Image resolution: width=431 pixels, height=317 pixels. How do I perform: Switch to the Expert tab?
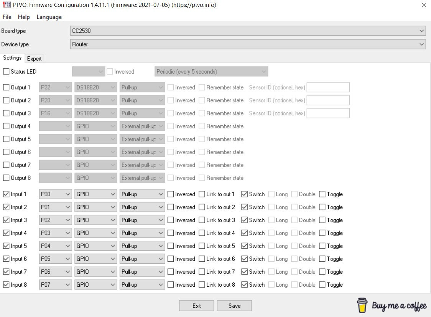[35, 59]
